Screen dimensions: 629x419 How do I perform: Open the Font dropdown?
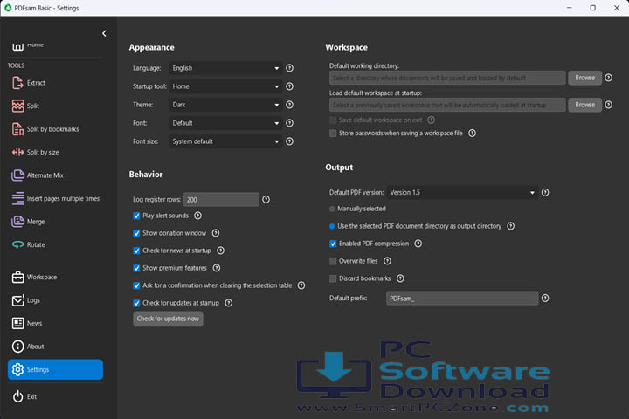pos(226,123)
